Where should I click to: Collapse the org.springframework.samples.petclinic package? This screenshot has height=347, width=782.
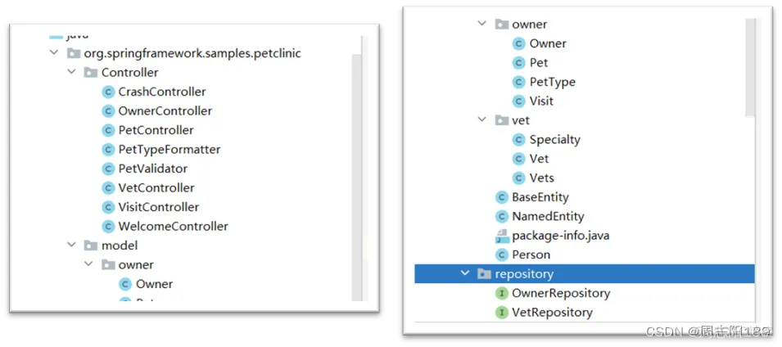[54, 53]
